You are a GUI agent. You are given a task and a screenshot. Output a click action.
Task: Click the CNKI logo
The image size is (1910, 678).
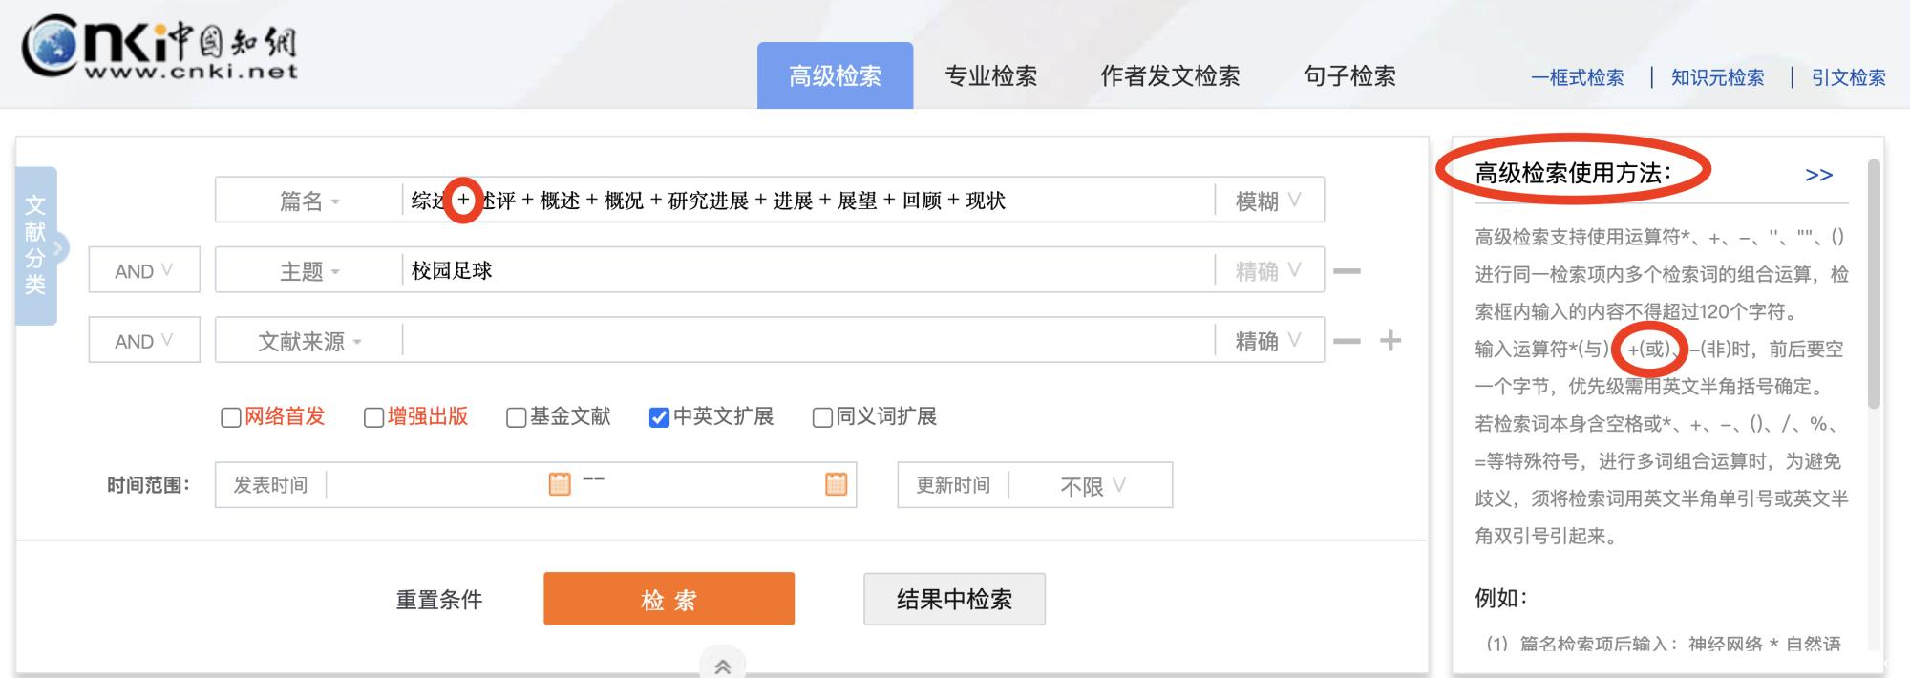coord(159,48)
